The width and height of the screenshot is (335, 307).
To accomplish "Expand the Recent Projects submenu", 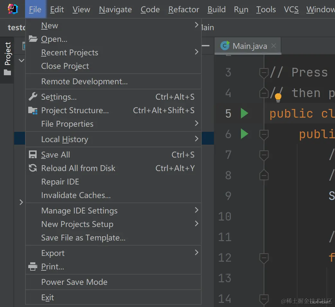I will 70,52.
